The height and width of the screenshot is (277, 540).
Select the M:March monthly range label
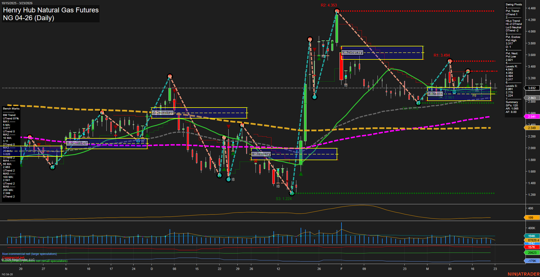(x=435, y=94)
